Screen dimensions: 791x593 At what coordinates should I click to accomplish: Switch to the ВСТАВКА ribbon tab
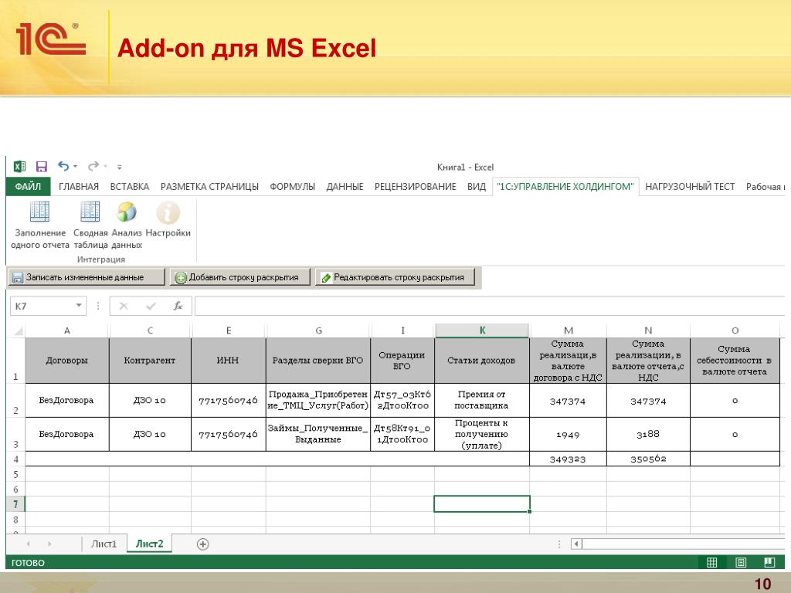pos(130,187)
